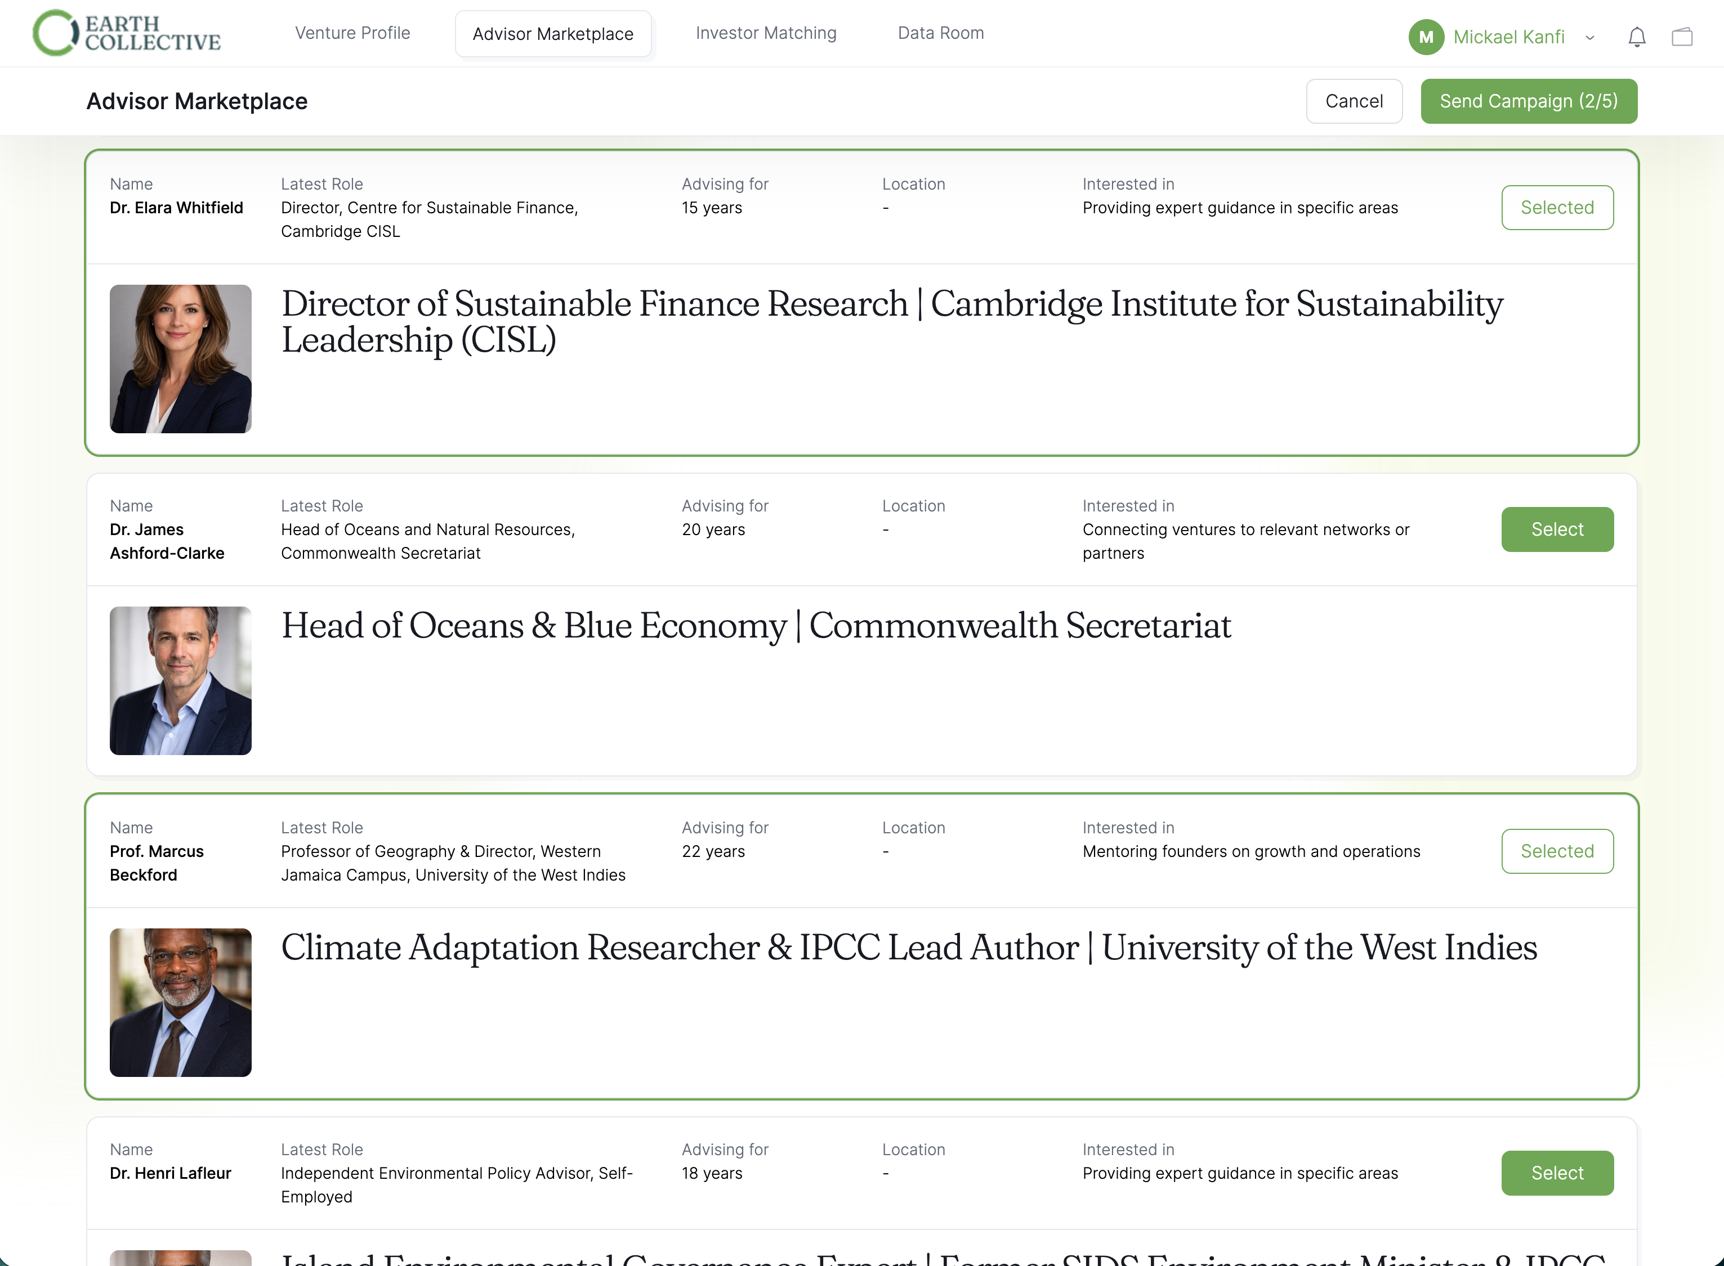Viewport: 1724px width, 1266px height.
Task: Open the Investor Matching tab
Action: [765, 33]
